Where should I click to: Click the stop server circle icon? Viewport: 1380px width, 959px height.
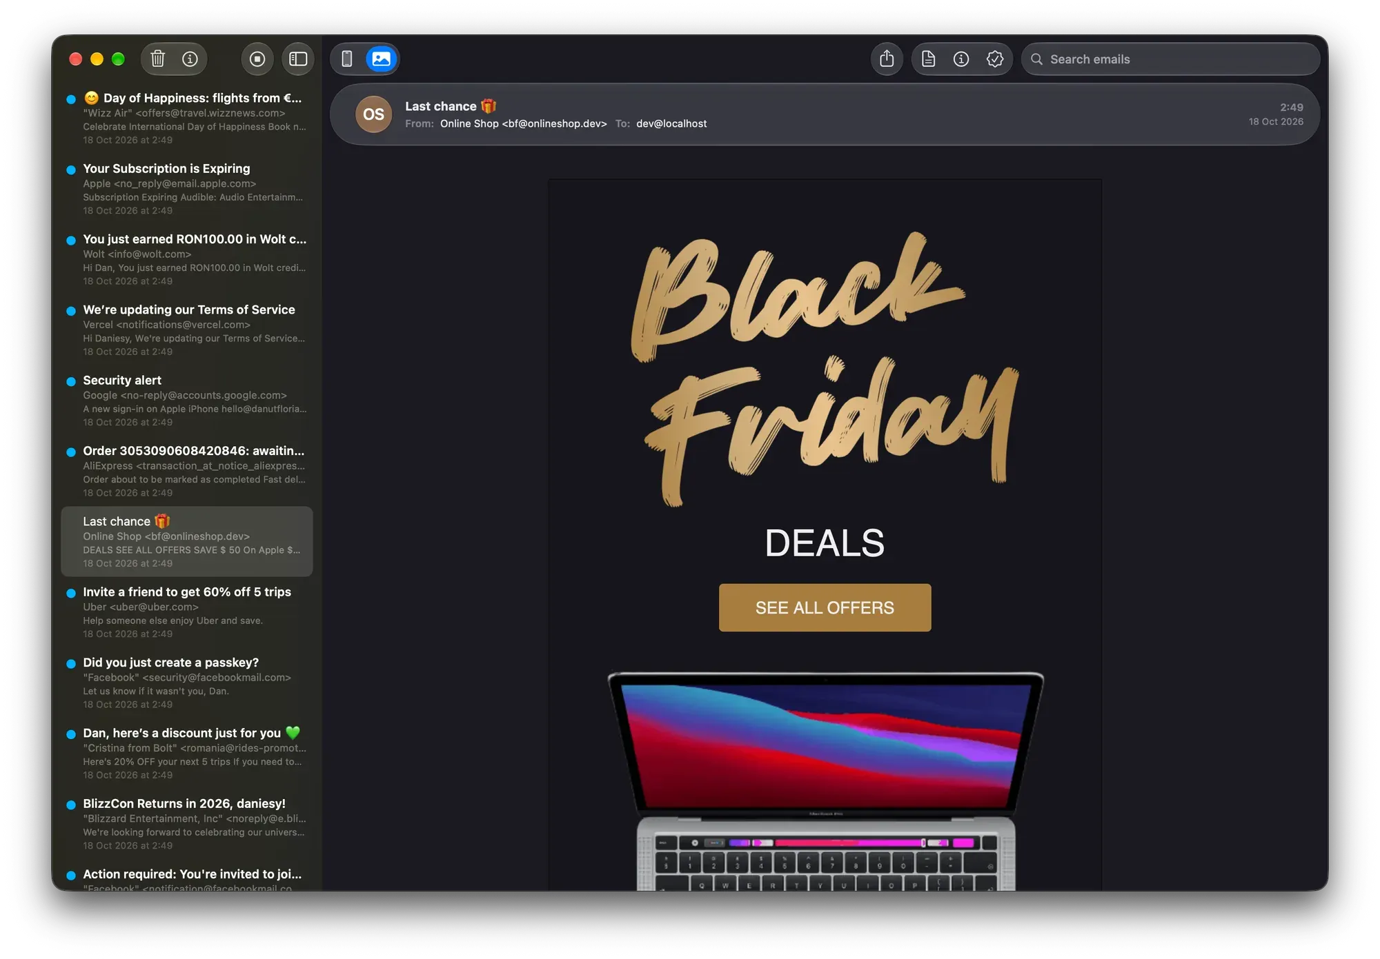pos(257,59)
